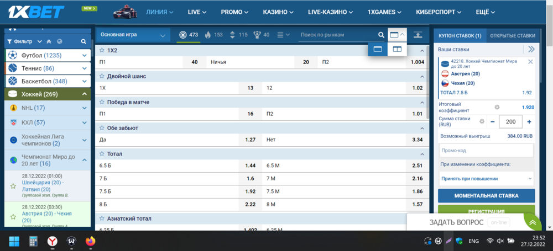Favorite Австрия - Чехия match star
The height and width of the screenshot is (251, 553).
click(13, 217)
